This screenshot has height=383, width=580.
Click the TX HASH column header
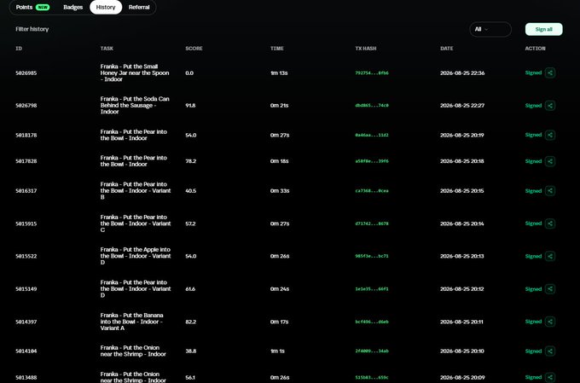pyautogui.click(x=366, y=49)
